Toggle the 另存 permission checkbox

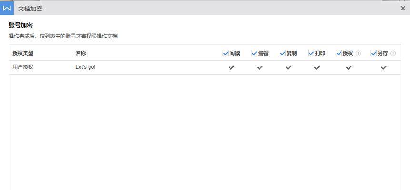coord(374,53)
